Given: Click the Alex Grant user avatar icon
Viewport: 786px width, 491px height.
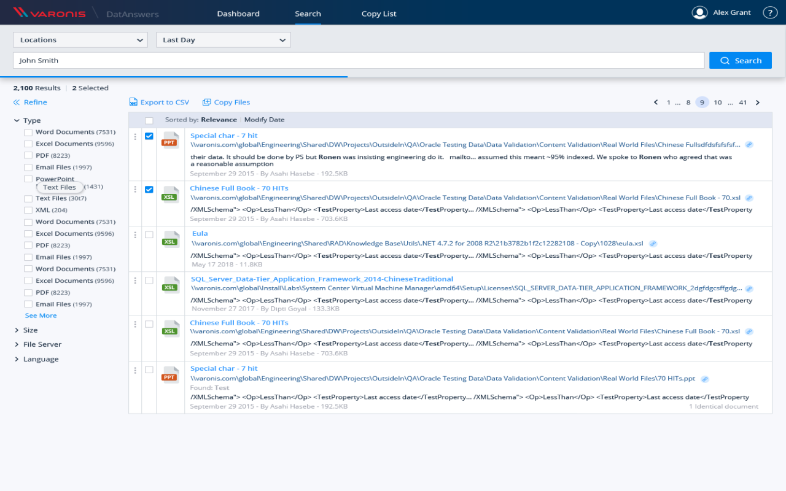Looking at the screenshot, I should click(x=699, y=13).
